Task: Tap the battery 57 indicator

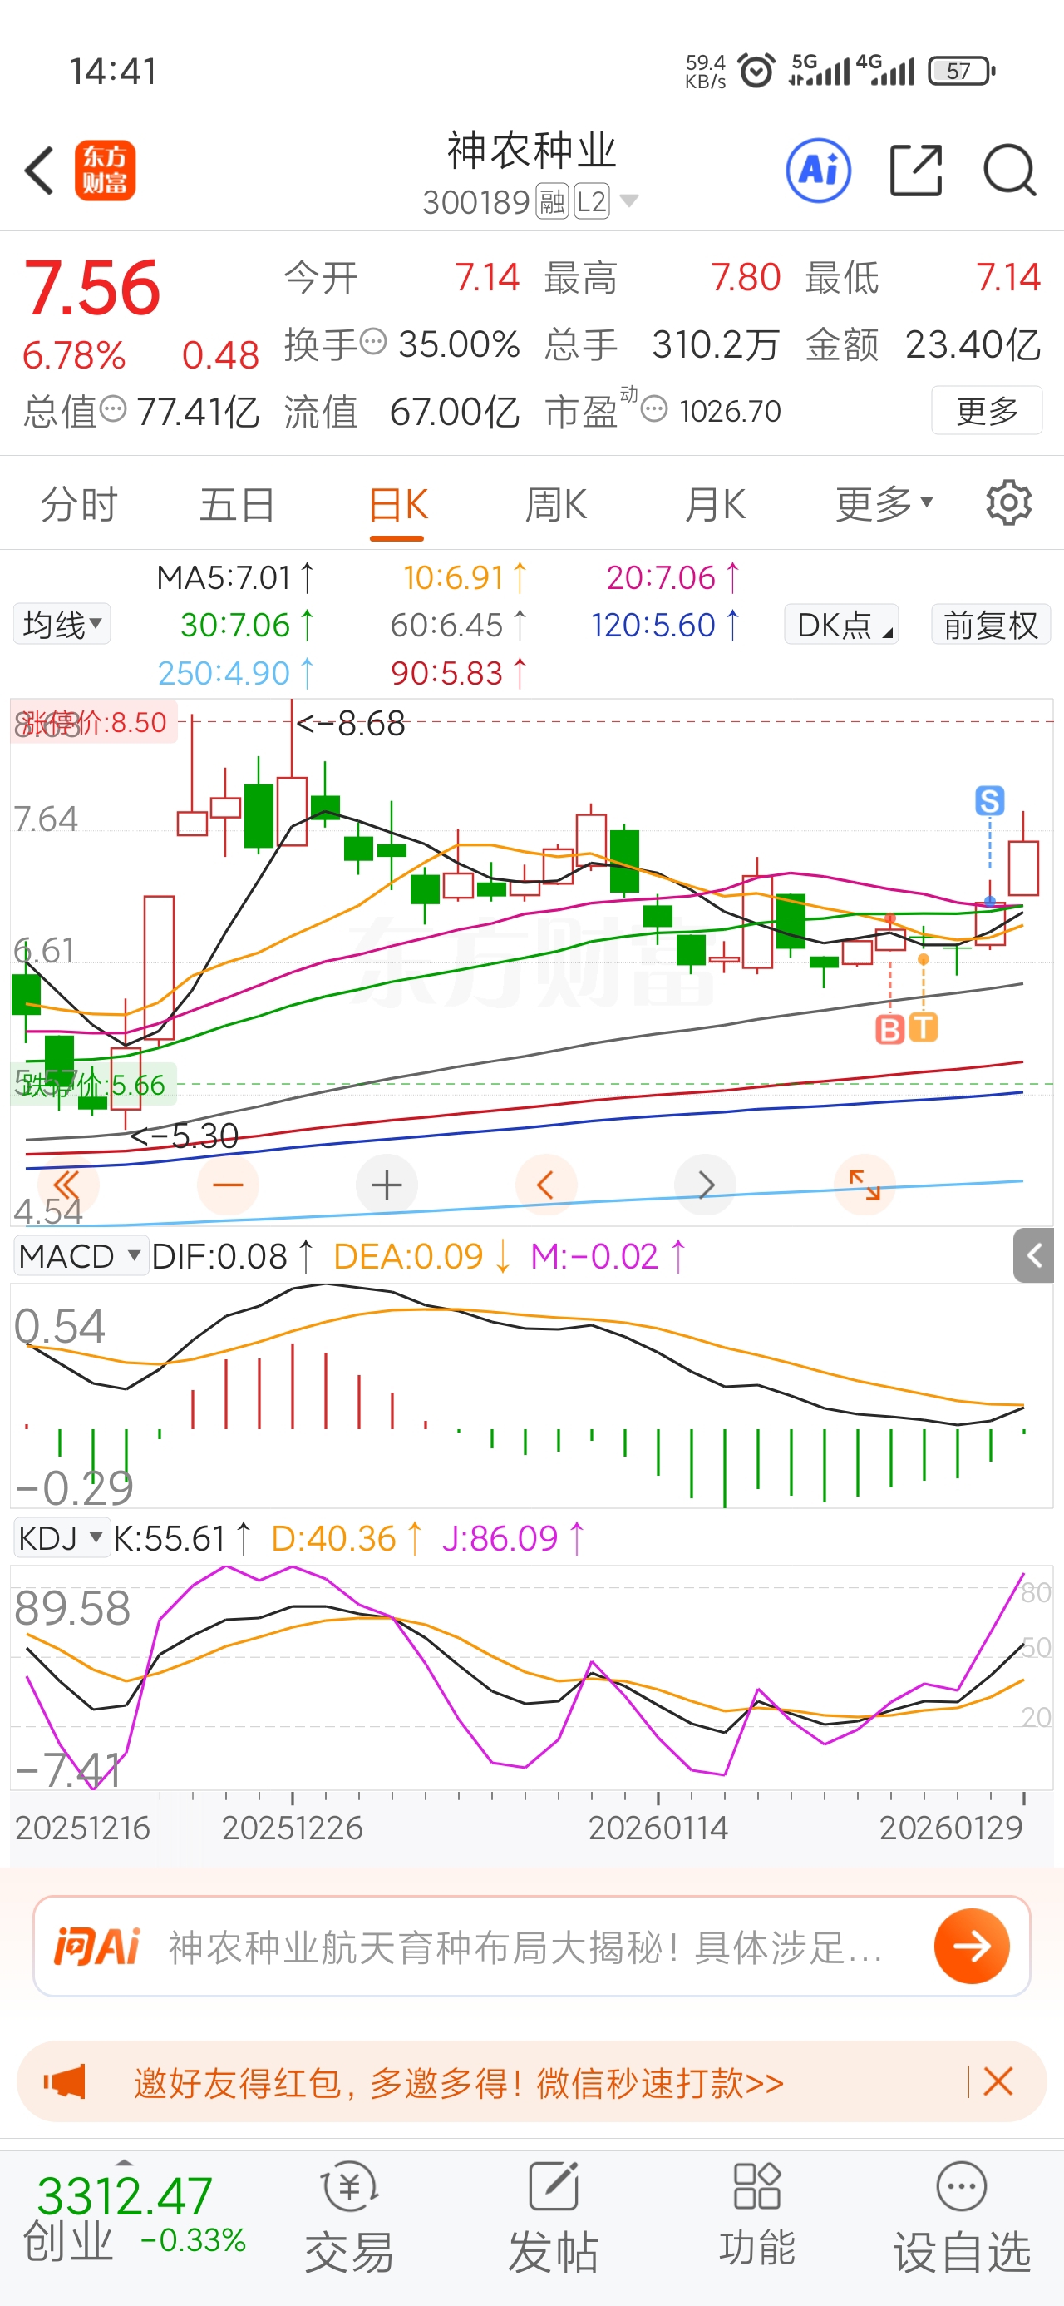Action: pyautogui.click(x=961, y=71)
